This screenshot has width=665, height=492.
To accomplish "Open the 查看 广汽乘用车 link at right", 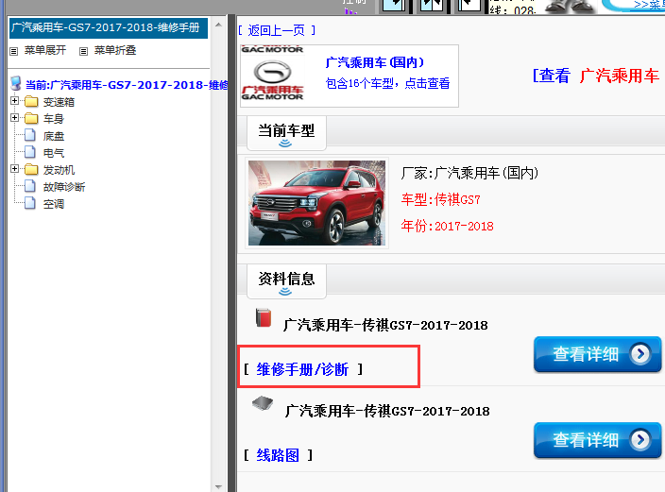I will tap(598, 76).
